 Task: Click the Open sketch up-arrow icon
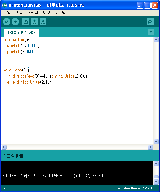[x=34, y=22]
